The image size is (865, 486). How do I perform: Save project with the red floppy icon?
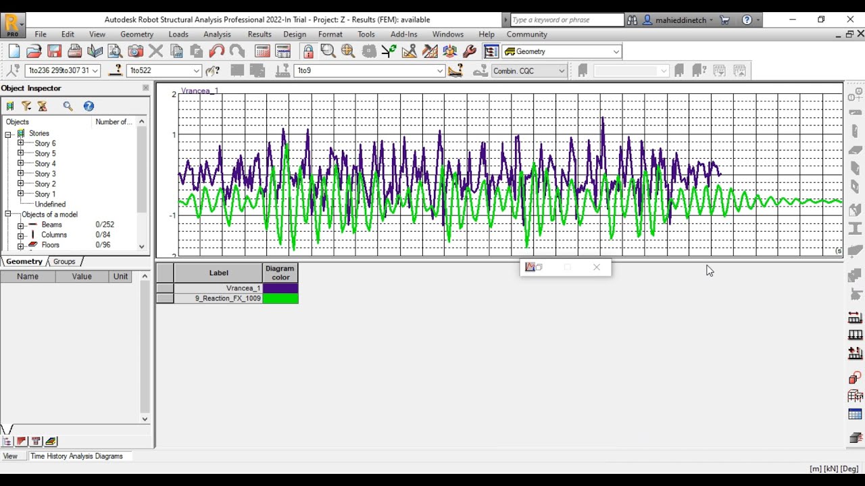pos(54,51)
